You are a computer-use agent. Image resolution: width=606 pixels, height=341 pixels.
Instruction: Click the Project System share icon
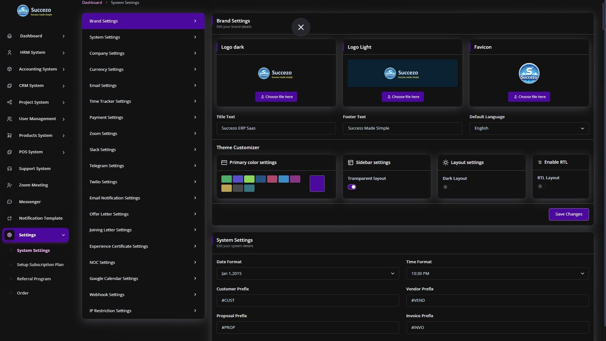point(9,102)
